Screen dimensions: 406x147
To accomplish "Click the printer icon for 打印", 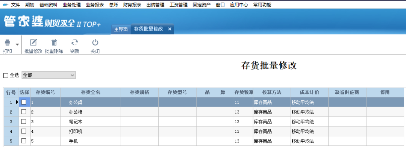I will pos(8,42).
